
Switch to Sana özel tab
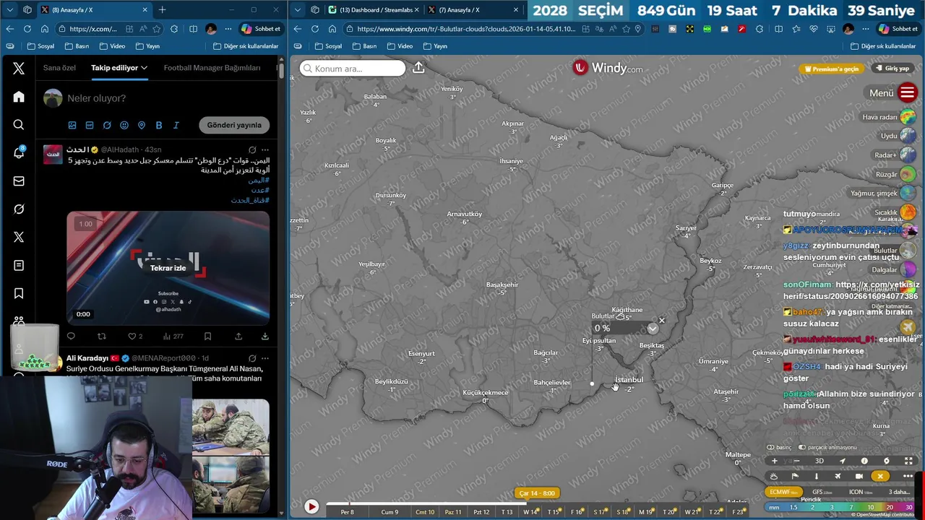click(x=59, y=68)
